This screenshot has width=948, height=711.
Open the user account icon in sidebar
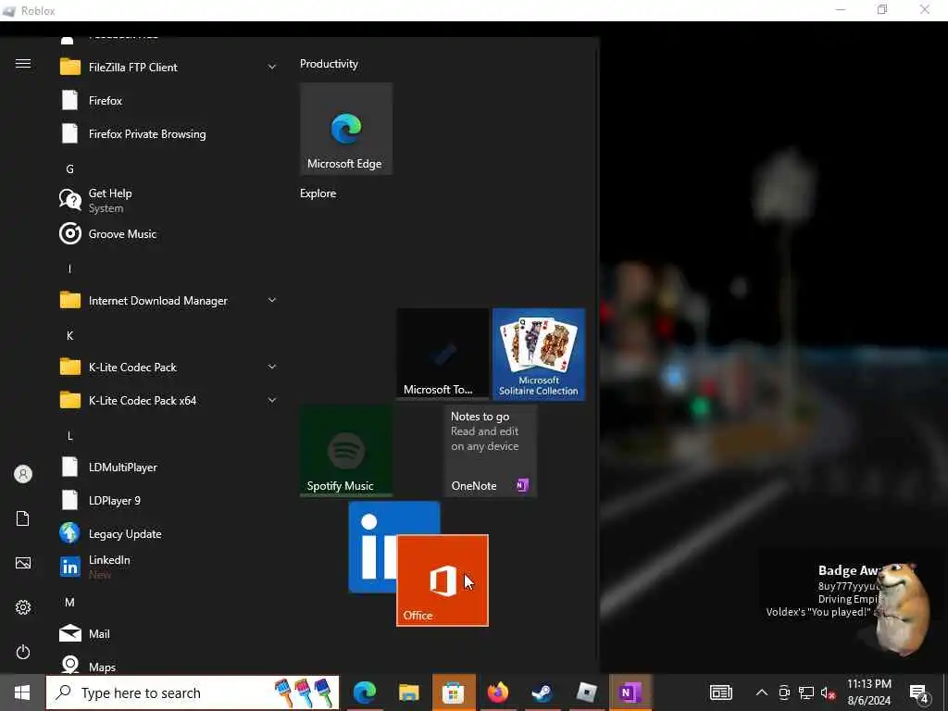point(23,474)
